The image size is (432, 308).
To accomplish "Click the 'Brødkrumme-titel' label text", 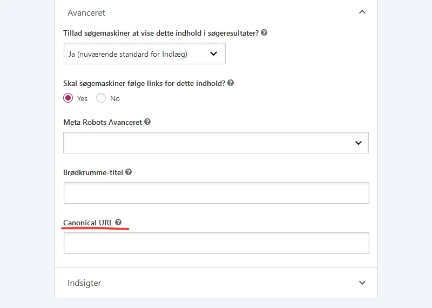I will pyautogui.click(x=93, y=172).
